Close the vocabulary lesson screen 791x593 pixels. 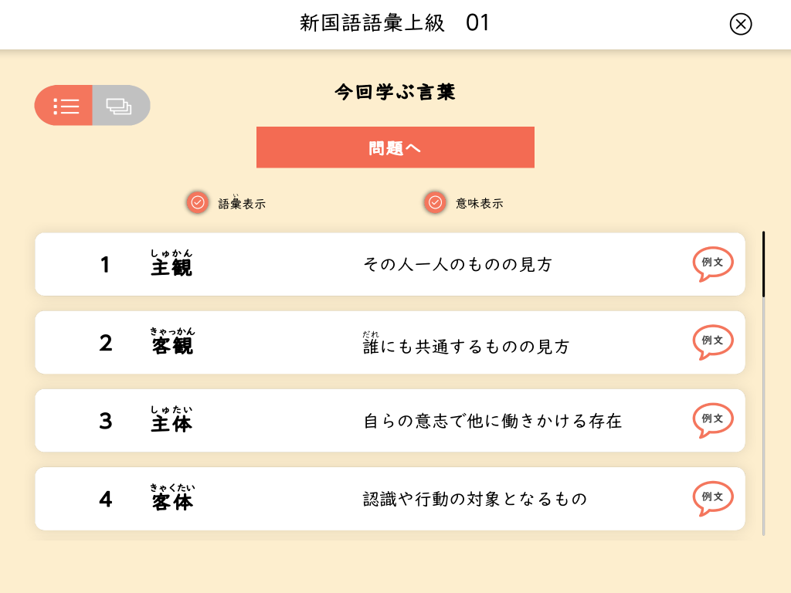[740, 25]
